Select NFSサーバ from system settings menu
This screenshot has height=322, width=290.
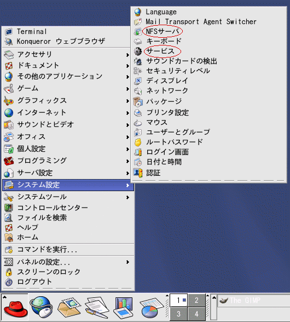(163, 31)
